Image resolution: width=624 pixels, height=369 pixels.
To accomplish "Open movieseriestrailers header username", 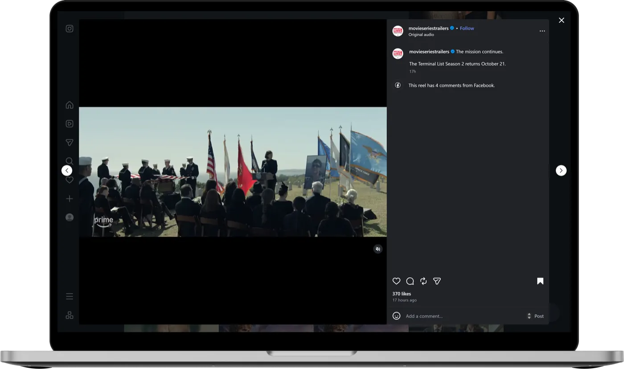I will (x=428, y=28).
